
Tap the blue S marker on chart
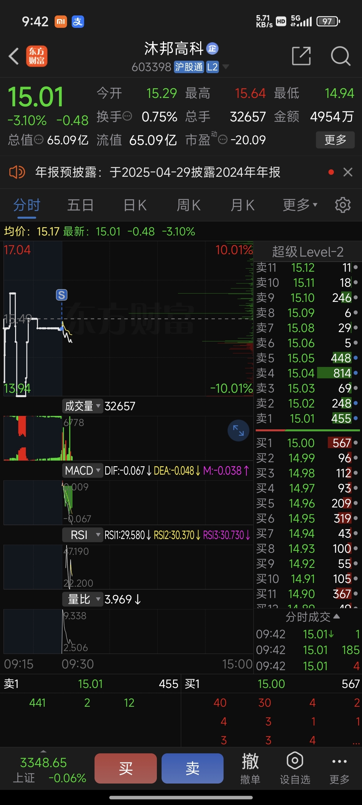[x=62, y=295]
